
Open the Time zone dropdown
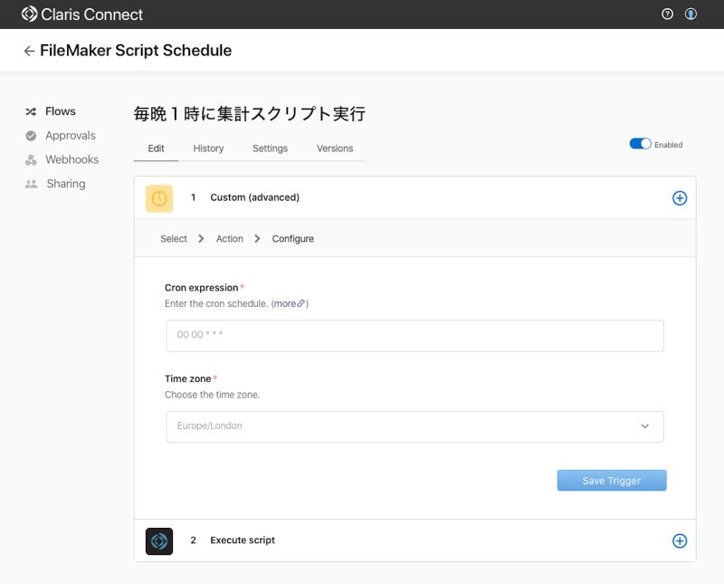coord(414,426)
